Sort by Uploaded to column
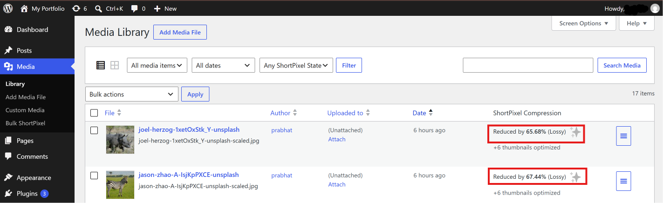 tap(349, 113)
